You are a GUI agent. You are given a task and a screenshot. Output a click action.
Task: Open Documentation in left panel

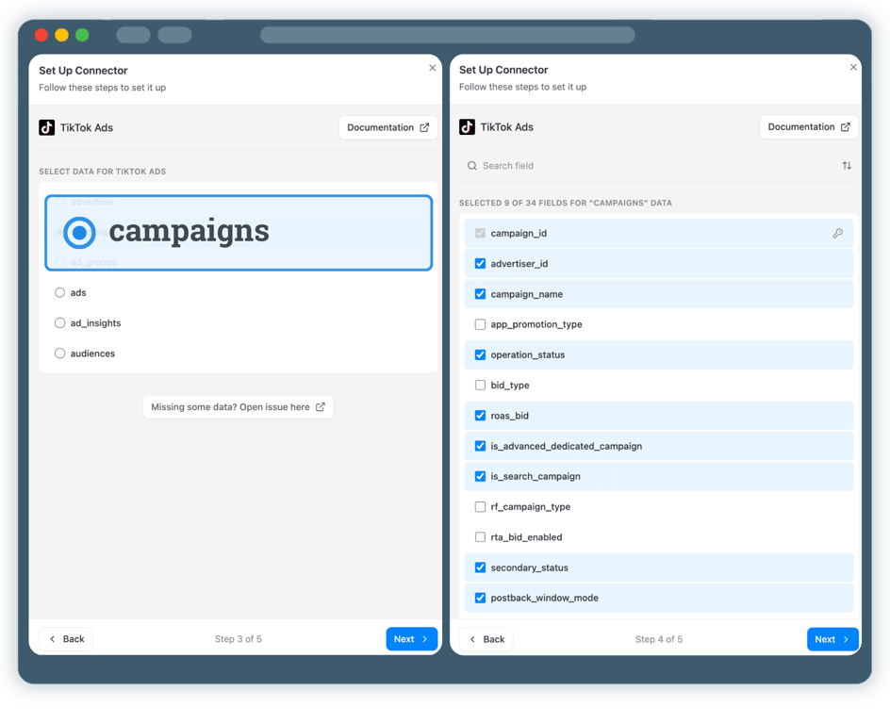click(387, 127)
